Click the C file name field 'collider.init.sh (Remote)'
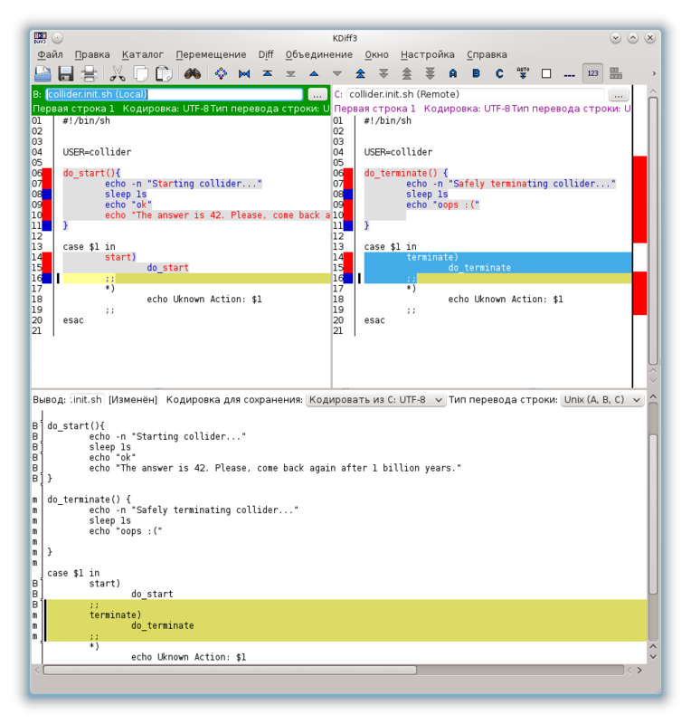Image resolution: width=691 pixels, height=724 pixels. (x=476, y=95)
